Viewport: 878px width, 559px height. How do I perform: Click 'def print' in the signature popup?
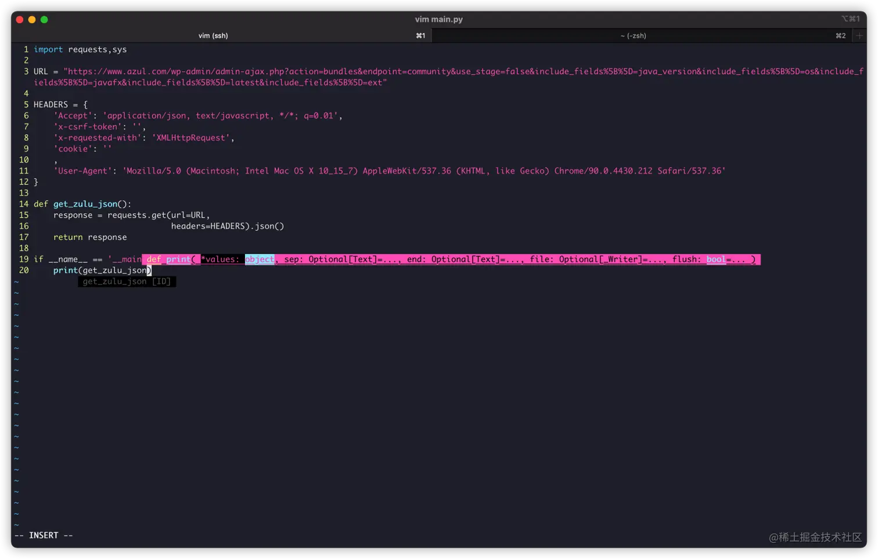(x=168, y=259)
